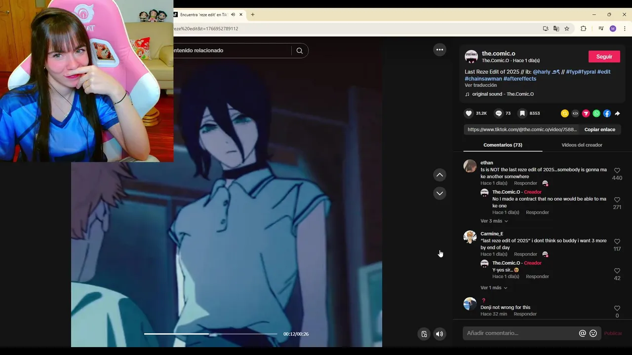The image size is (632, 355).
Task: Open a new browser tab
Action: click(253, 15)
